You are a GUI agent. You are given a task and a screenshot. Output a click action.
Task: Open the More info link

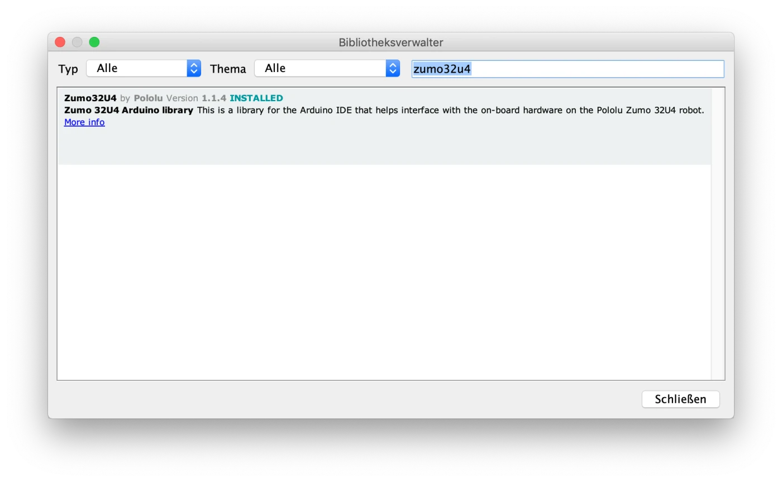(84, 122)
